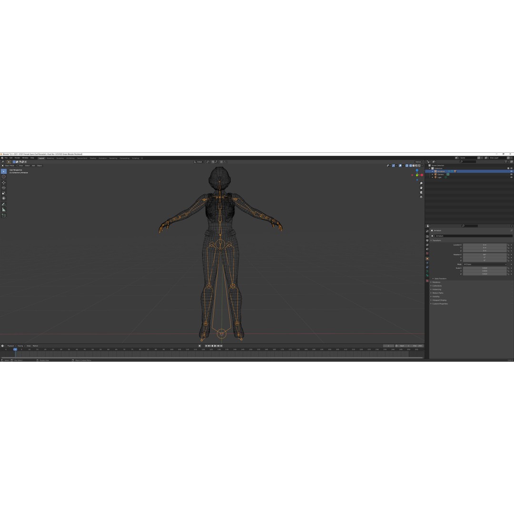Viewport: 514px width, 514px height.
Task: Open the Render menu
Action: (17, 158)
